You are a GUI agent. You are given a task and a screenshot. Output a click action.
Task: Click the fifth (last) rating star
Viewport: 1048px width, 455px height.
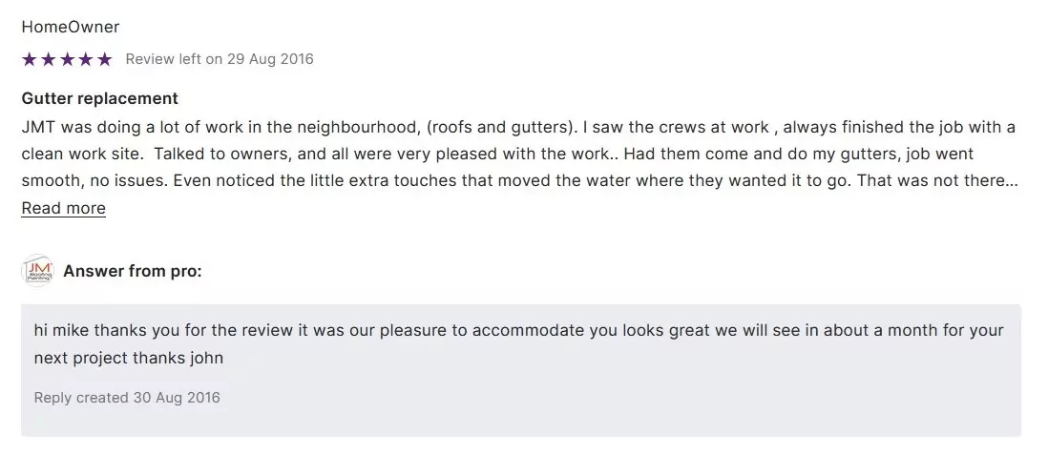point(104,59)
